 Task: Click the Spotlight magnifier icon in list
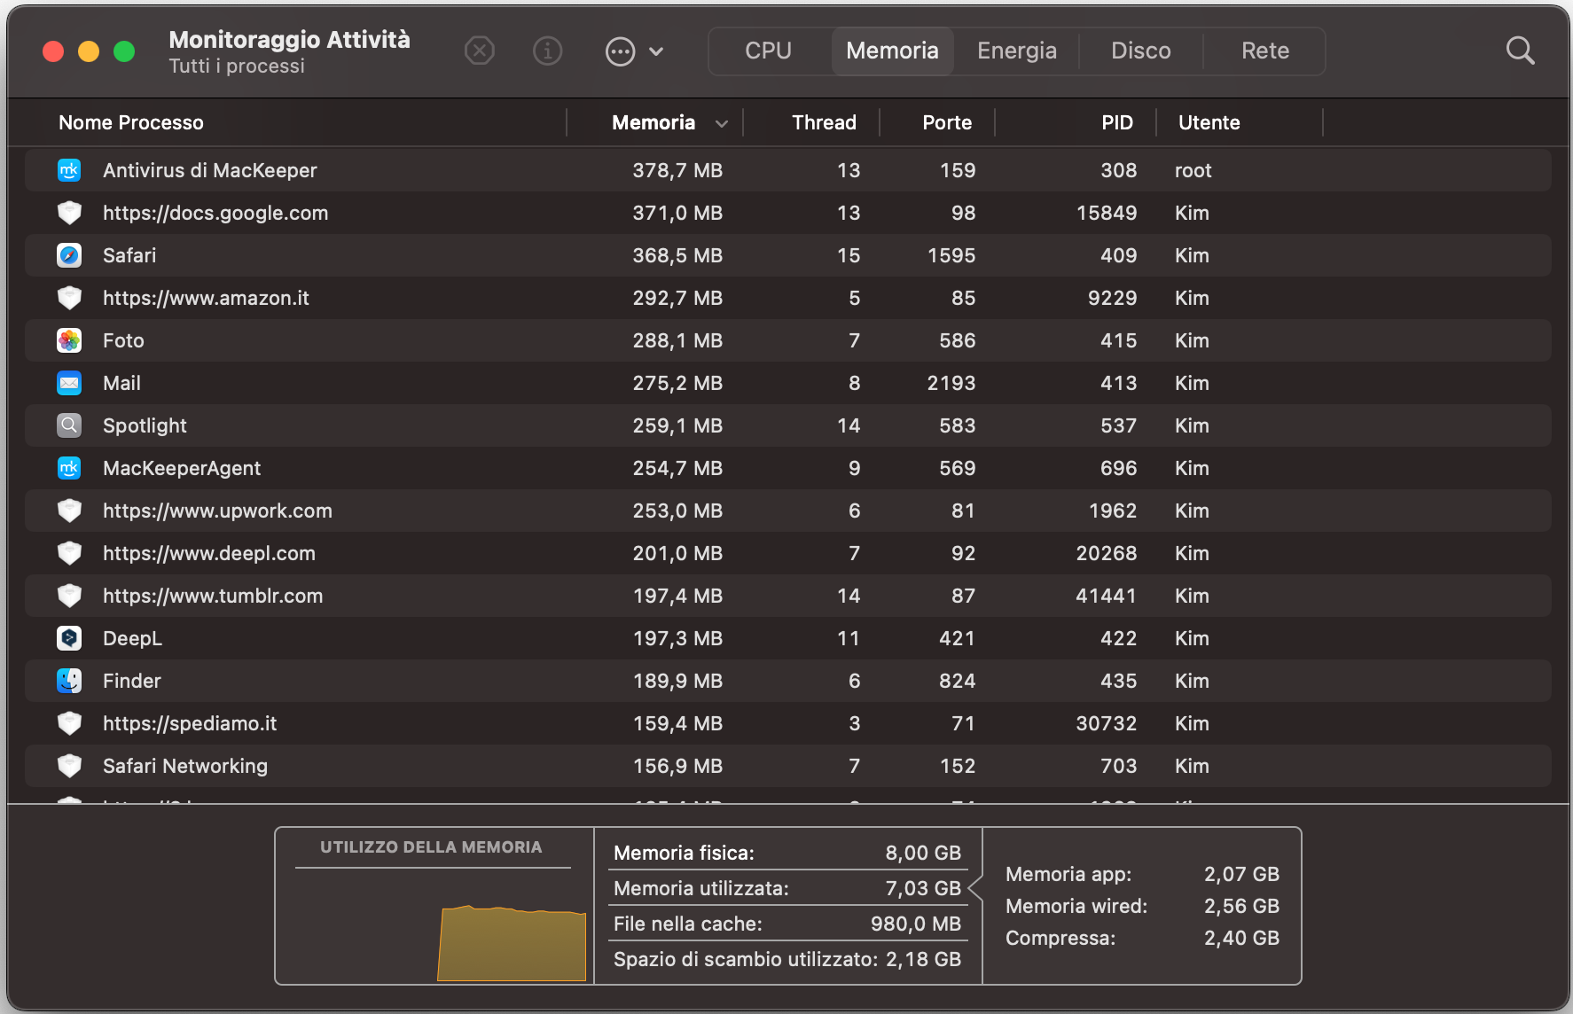(69, 425)
